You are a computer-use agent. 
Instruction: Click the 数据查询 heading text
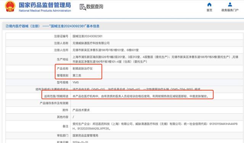click(x=95, y=7)
